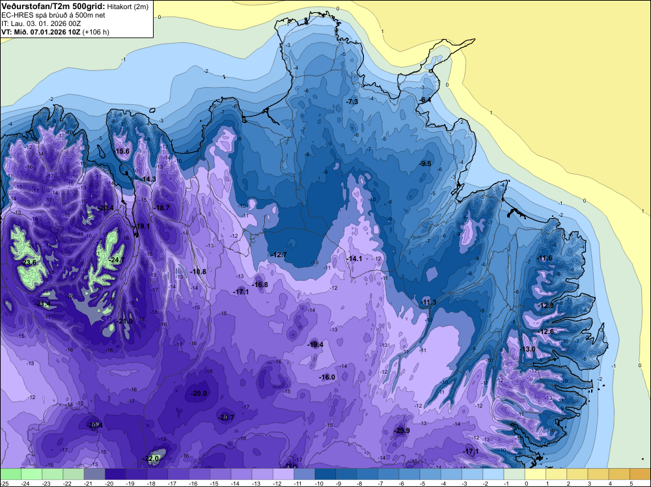Click the bold temperature value -6.4
The width and height of the screenshot is (651, 487).
pyautogui.click(x=424, y=100)
